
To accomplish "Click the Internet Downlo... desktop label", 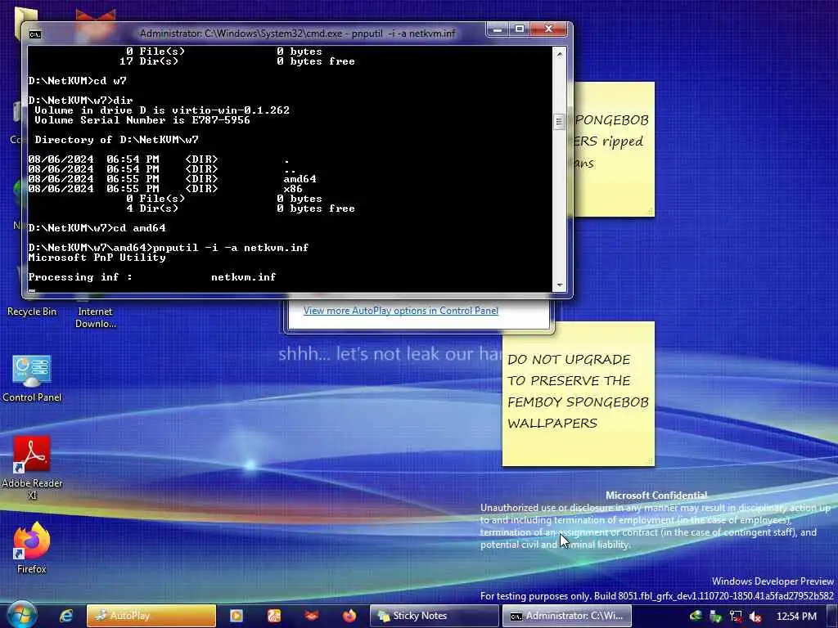I will point(95,317).
